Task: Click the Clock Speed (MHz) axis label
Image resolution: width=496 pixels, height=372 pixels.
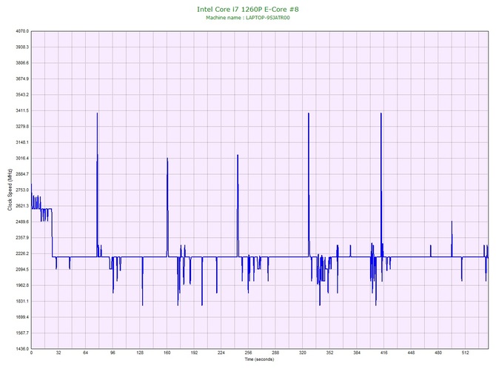Action: pyautogui.click(x=10, y=190)
